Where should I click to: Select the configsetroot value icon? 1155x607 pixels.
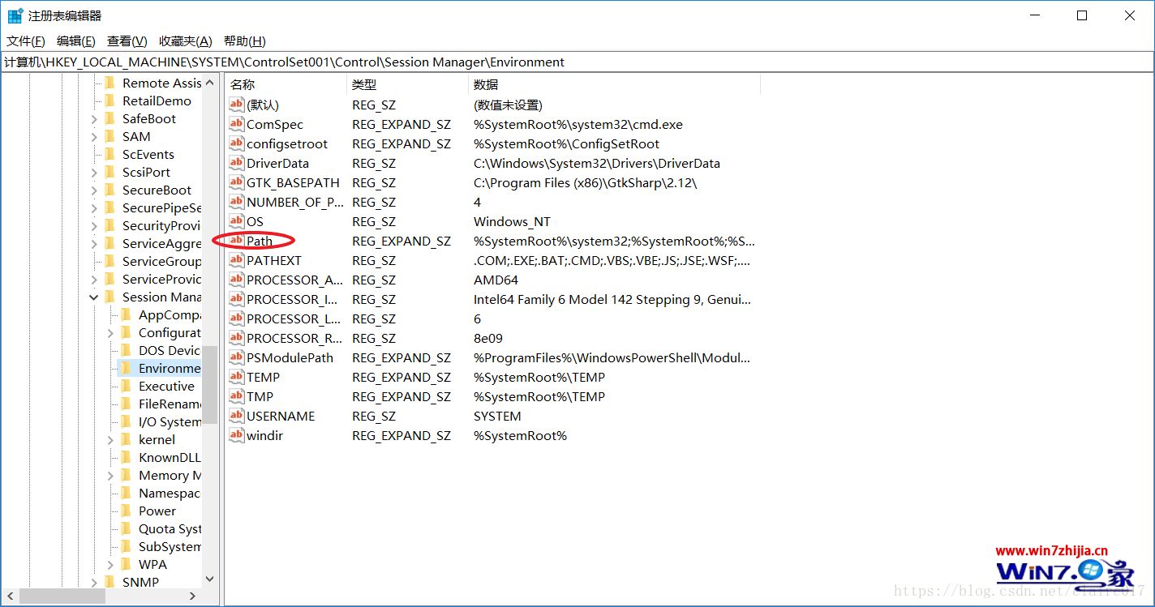(236, 143)
